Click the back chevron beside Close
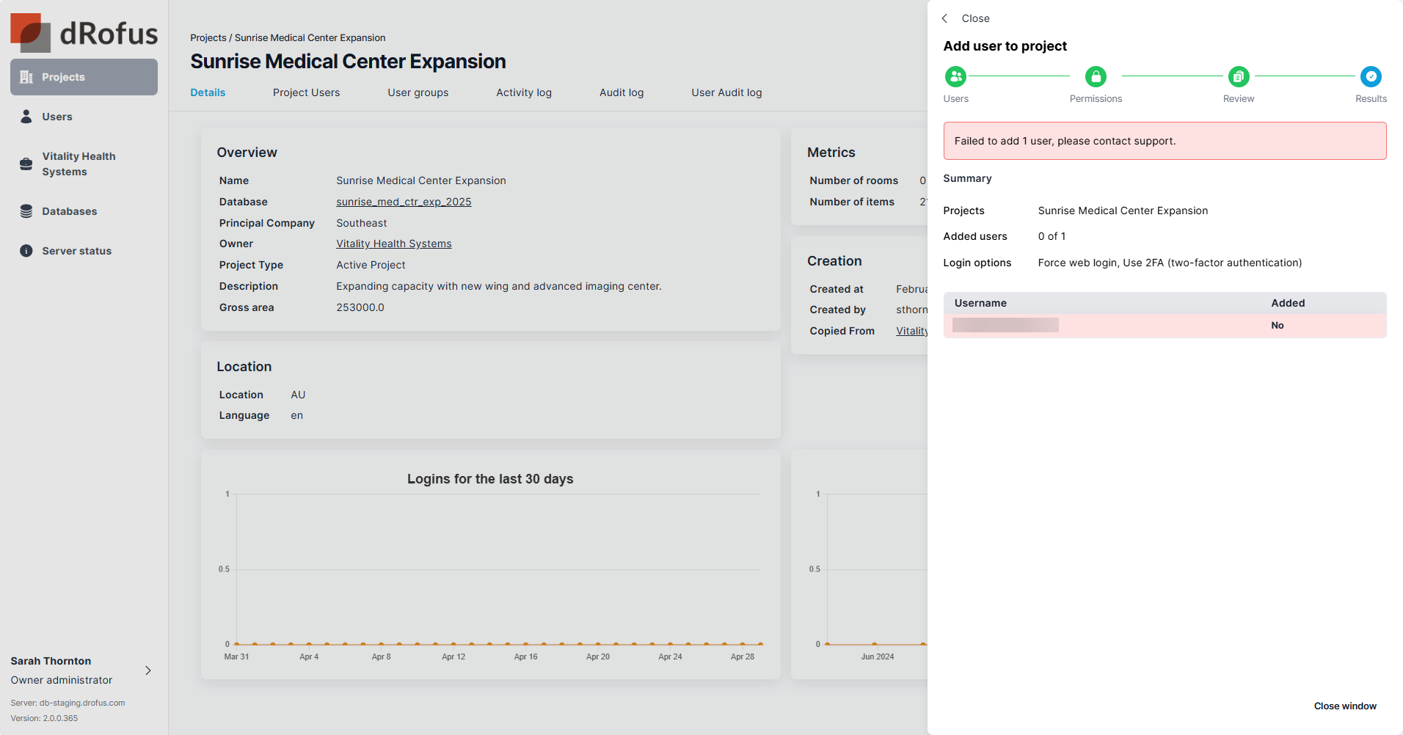Viewport: 1403px width, 735px height. [x=945, y=18]
